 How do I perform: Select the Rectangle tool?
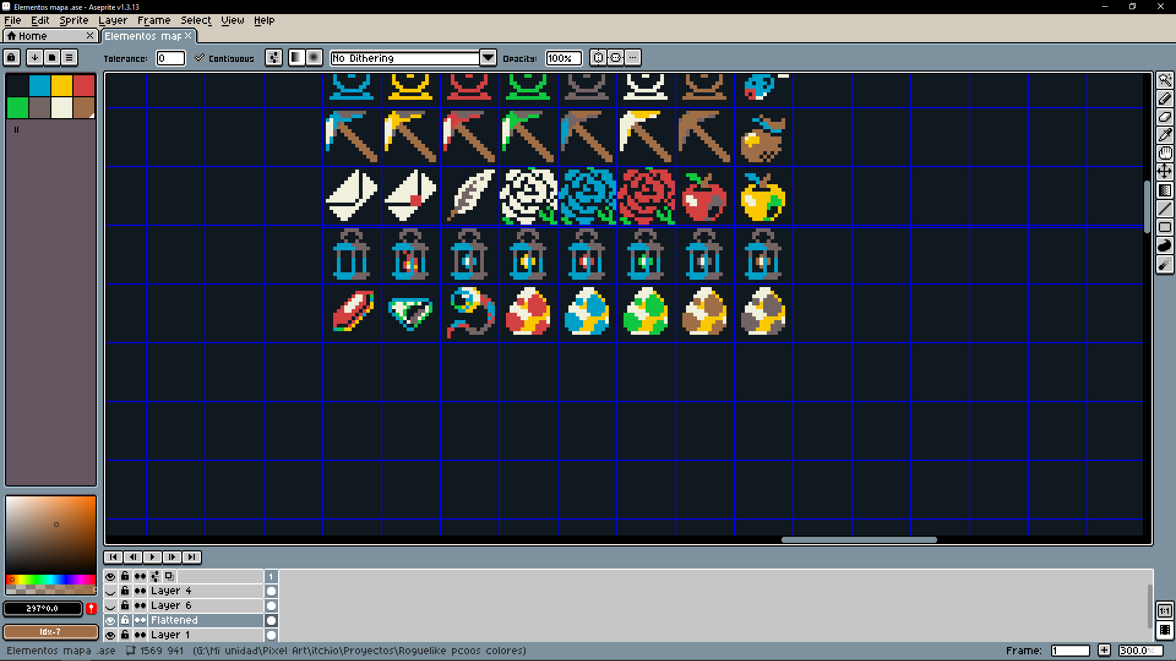point(1164,227)
